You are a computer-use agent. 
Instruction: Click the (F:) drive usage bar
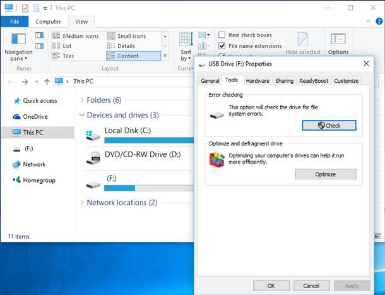(x=149, y=188)
